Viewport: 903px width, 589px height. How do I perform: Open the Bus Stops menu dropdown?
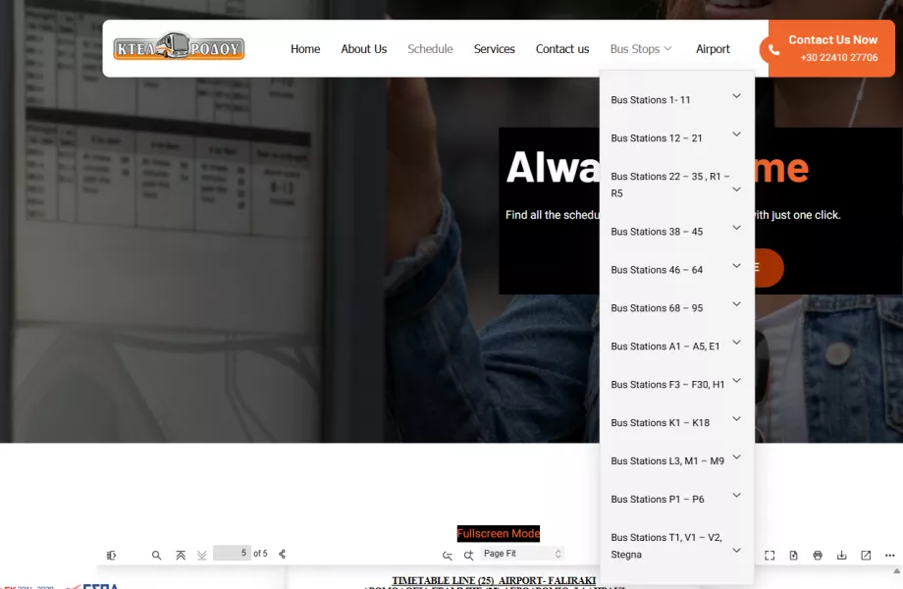(640, 49)
